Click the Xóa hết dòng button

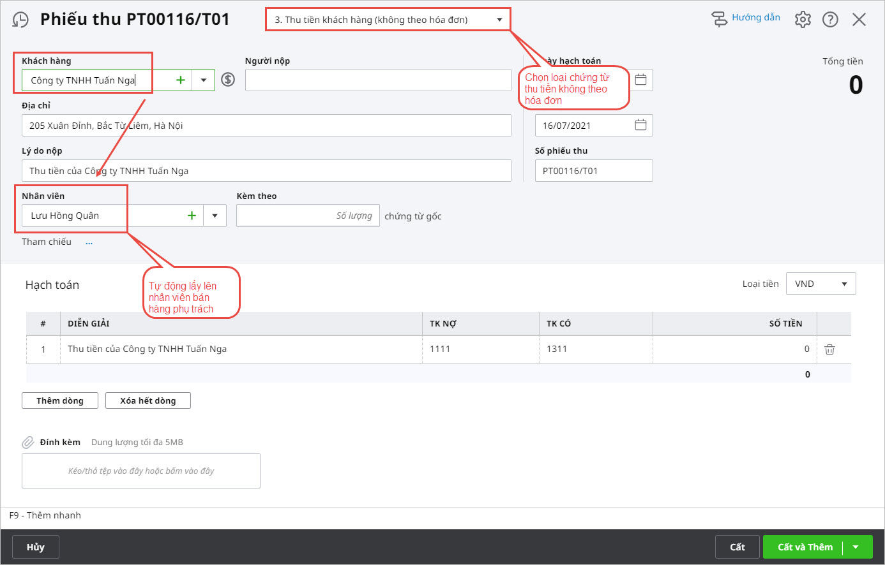147,400
